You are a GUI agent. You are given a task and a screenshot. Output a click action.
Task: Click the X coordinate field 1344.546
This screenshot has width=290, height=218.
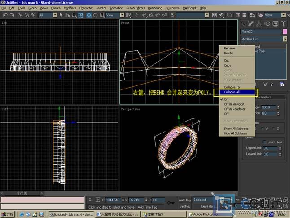coord(114,200)
